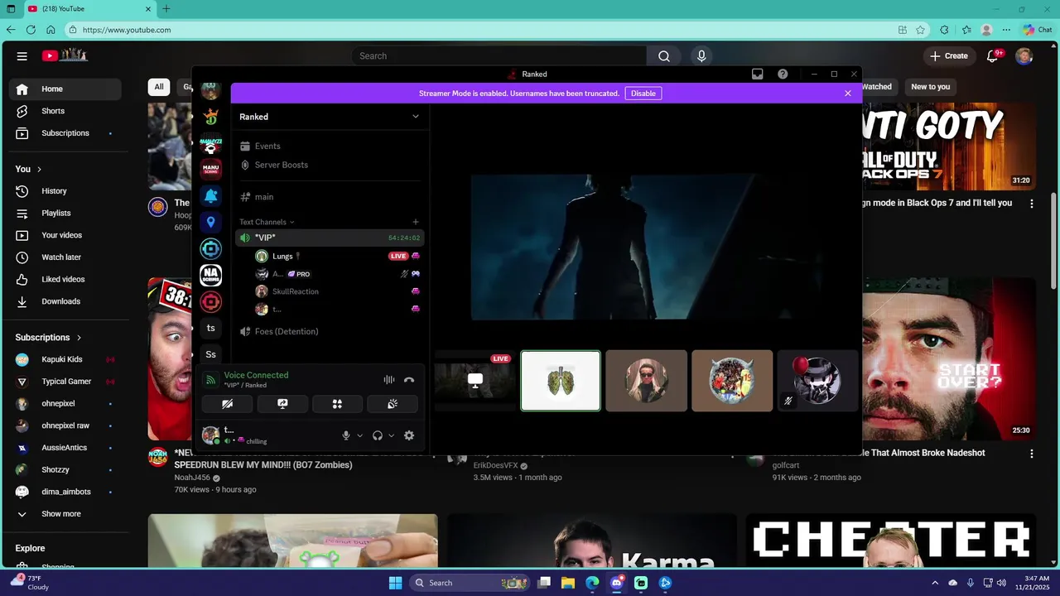Screen dimensions: 1060x596
Task: Open Shorts in YouTube sidebar
Action: 65,111
